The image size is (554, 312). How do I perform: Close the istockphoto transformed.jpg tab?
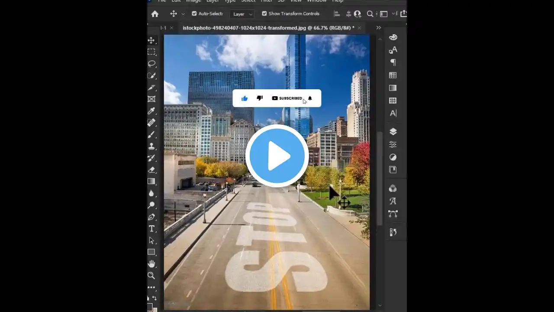pyautogui.click(x=359, y=28)
